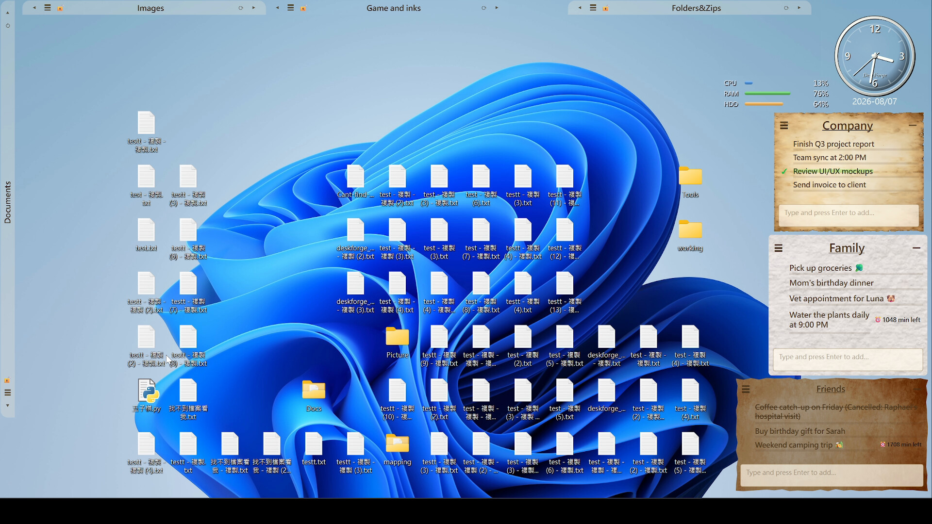
Task: Click the HDD usage bar
Action: click(x=764, y=104)
